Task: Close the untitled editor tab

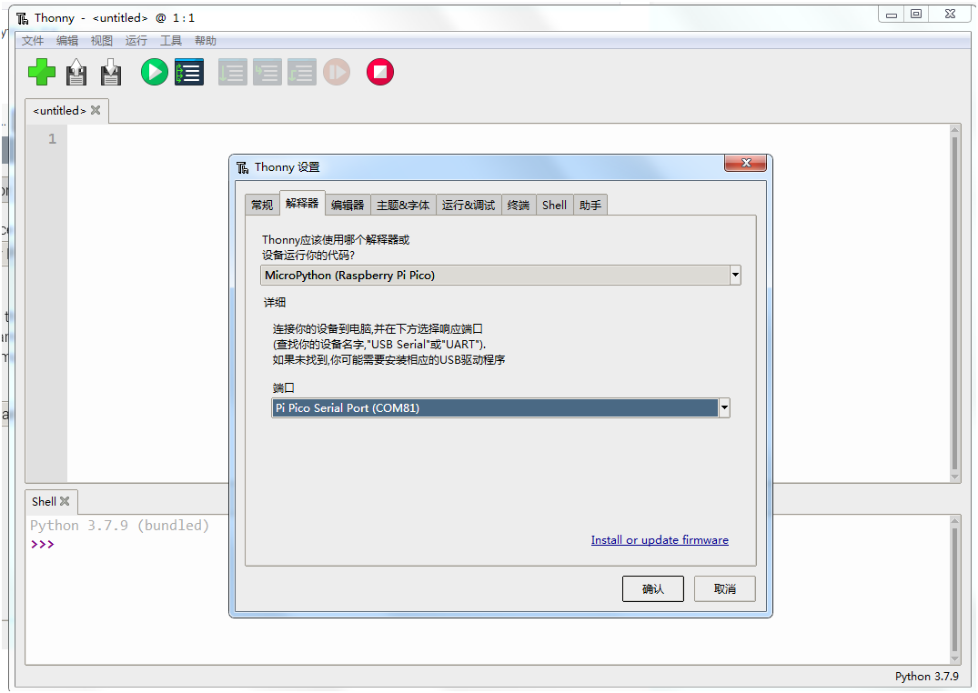Action: pyautogui.click(x=96, y=110)
